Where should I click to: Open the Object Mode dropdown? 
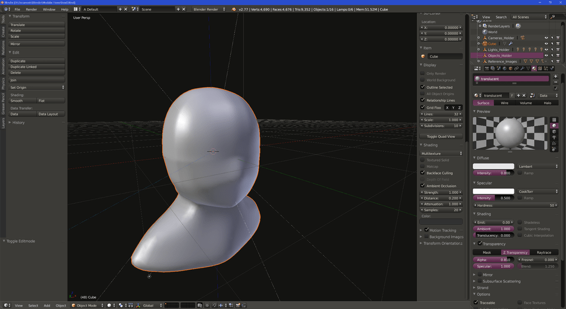coord(86,305)
